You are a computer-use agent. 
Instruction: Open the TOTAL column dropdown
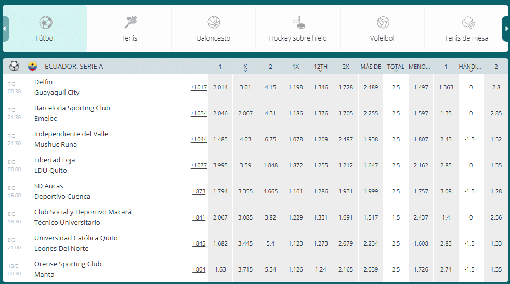tap(396, 71)
